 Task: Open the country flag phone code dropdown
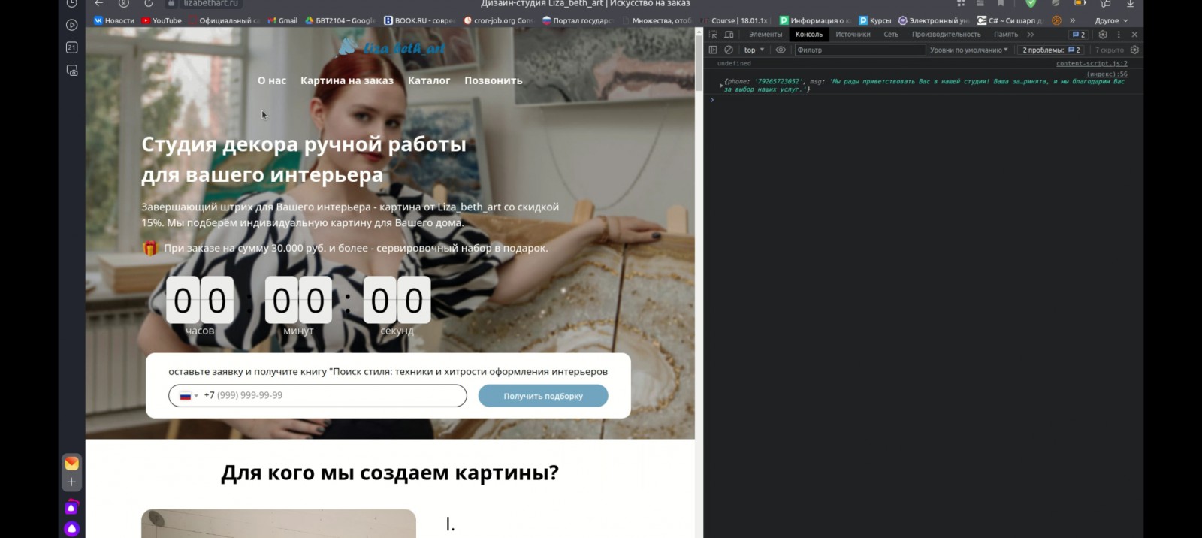tap(189, 396)
